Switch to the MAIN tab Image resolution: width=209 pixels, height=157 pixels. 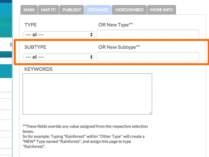point(29,10)
